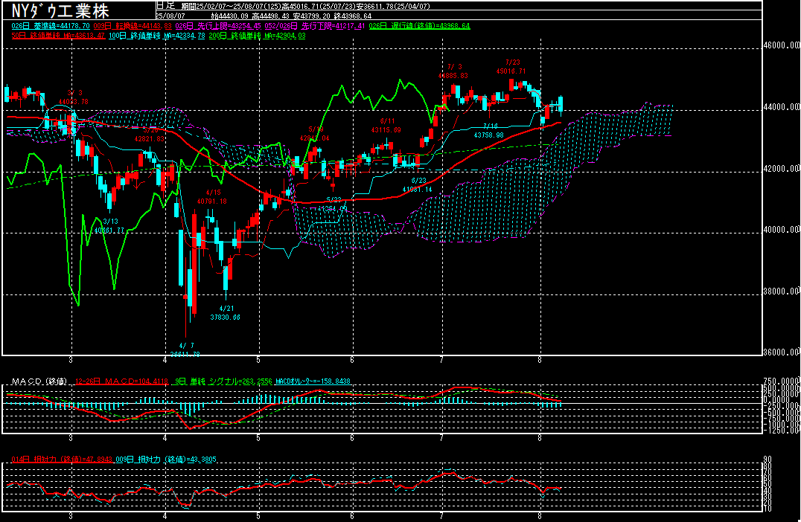Click the 750.0000 level on MACD axis
The height and width of the screenshot is (522, 801).
coord(782,381)
